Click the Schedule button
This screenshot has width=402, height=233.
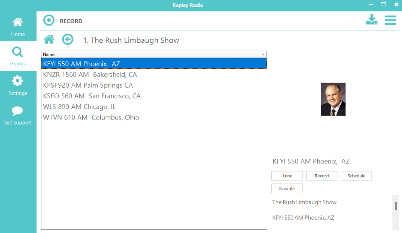356,176
